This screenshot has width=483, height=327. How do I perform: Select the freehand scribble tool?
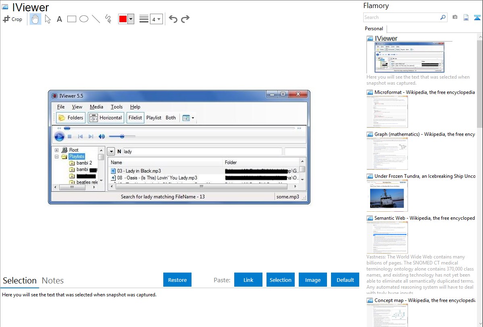click(x=108, y=19)
